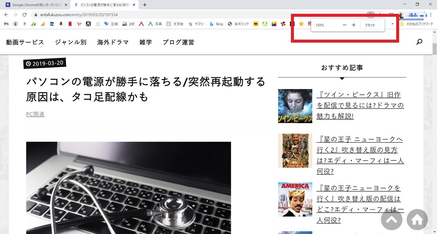Open the 『ツイン・ピークス』旧作 article link
The height and width of the screenshot is (234, 437).
[x=360, y=106]
